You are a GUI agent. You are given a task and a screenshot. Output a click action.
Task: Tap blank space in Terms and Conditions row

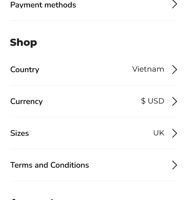[130, 165]
